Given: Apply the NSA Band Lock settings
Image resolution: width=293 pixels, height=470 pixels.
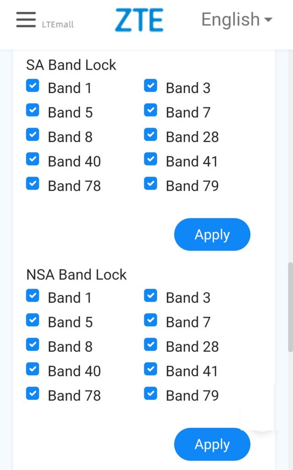Looking at the screenshot, I should tap(212, 444).
